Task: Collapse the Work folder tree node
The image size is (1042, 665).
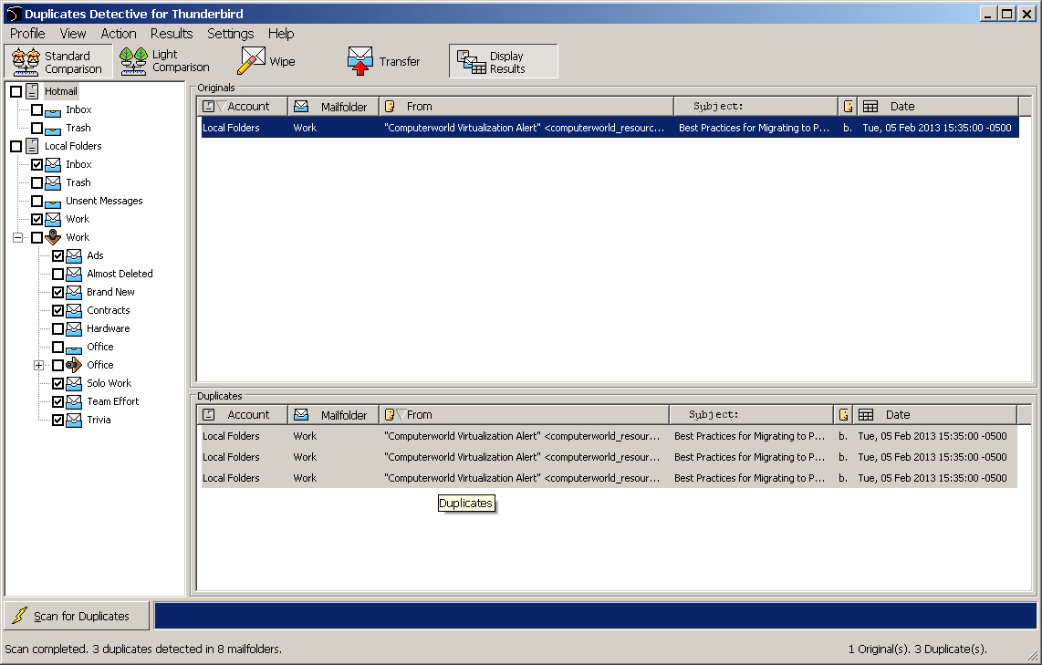Action: pyautogui.click(x=17, y=238)
